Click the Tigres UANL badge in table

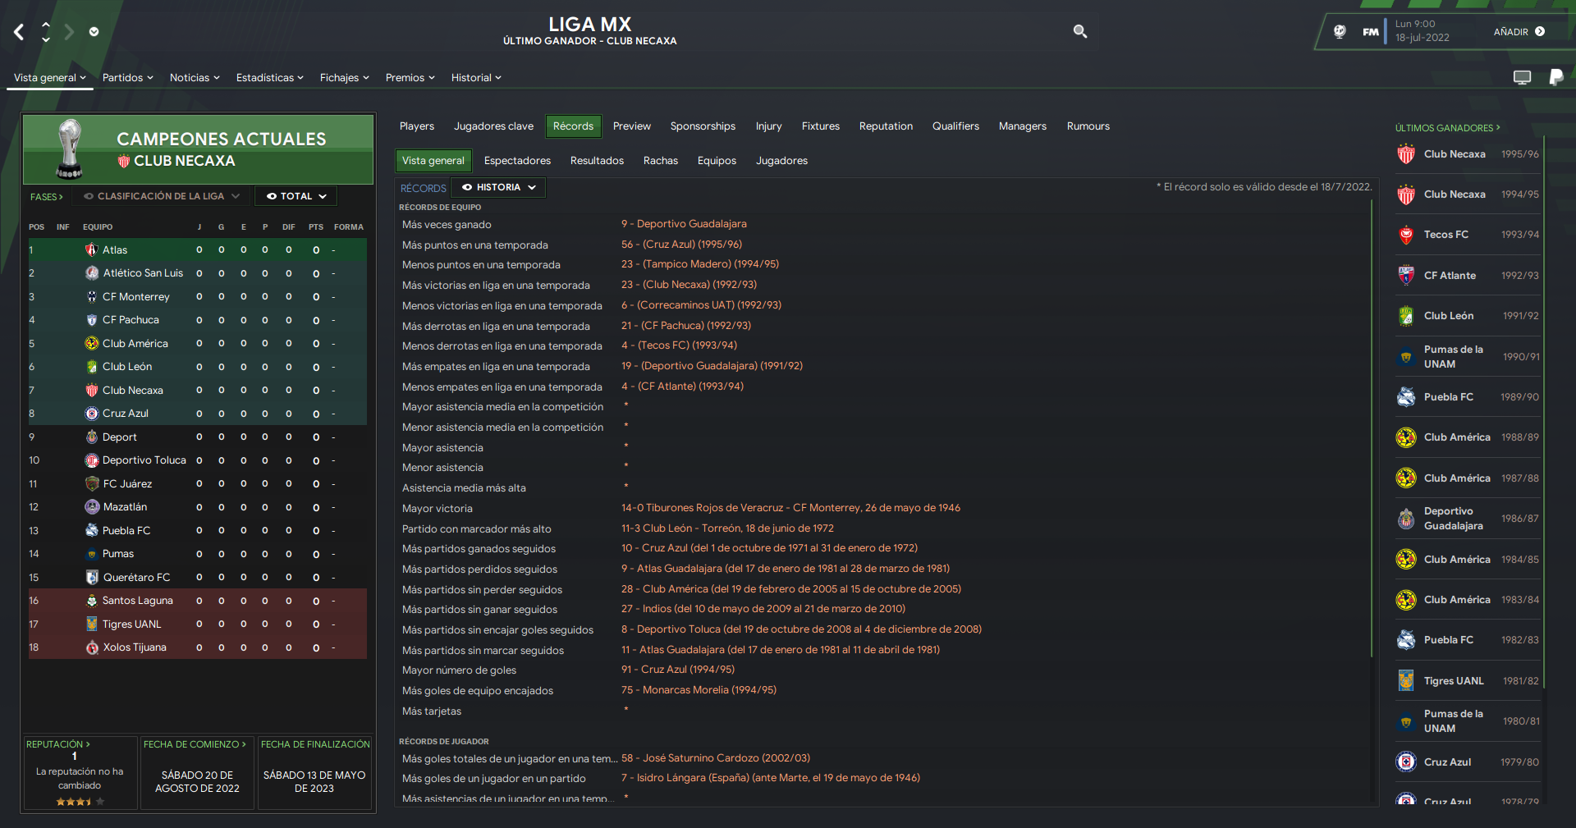(x=92, y=624)
